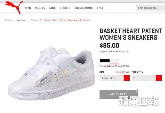Go to Home breadcrumb
This screenshot has width=165, height=113.
(x=9, y=20)
